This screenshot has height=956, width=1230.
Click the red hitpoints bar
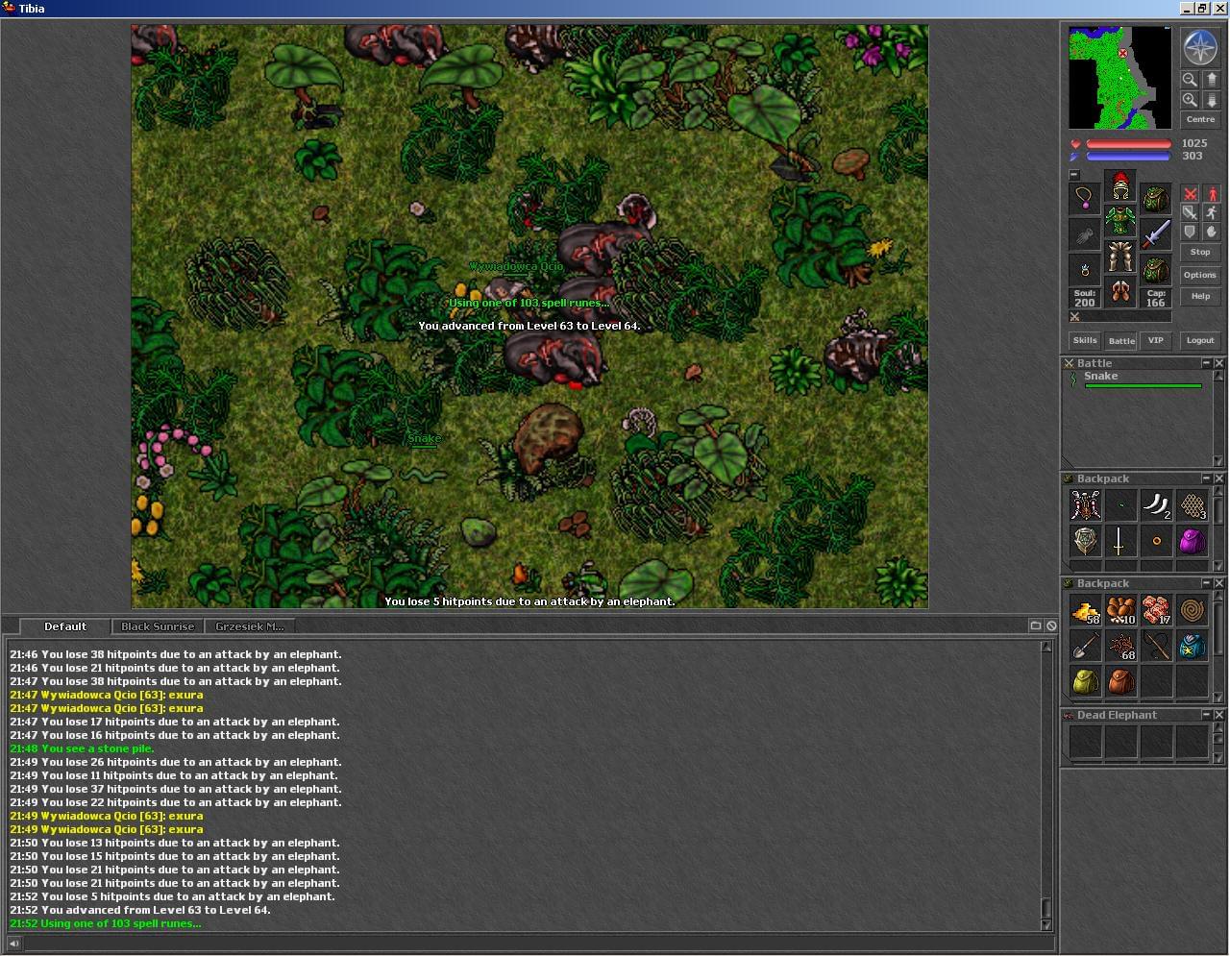(x=1128, y=144)
